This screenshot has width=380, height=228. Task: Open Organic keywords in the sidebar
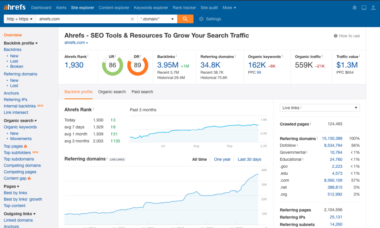coord(20,127)
